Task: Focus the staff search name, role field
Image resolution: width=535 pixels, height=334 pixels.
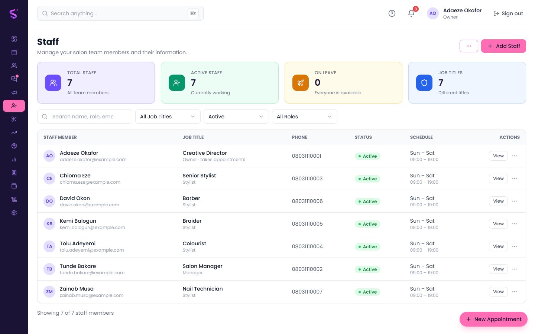Action: 85,117
